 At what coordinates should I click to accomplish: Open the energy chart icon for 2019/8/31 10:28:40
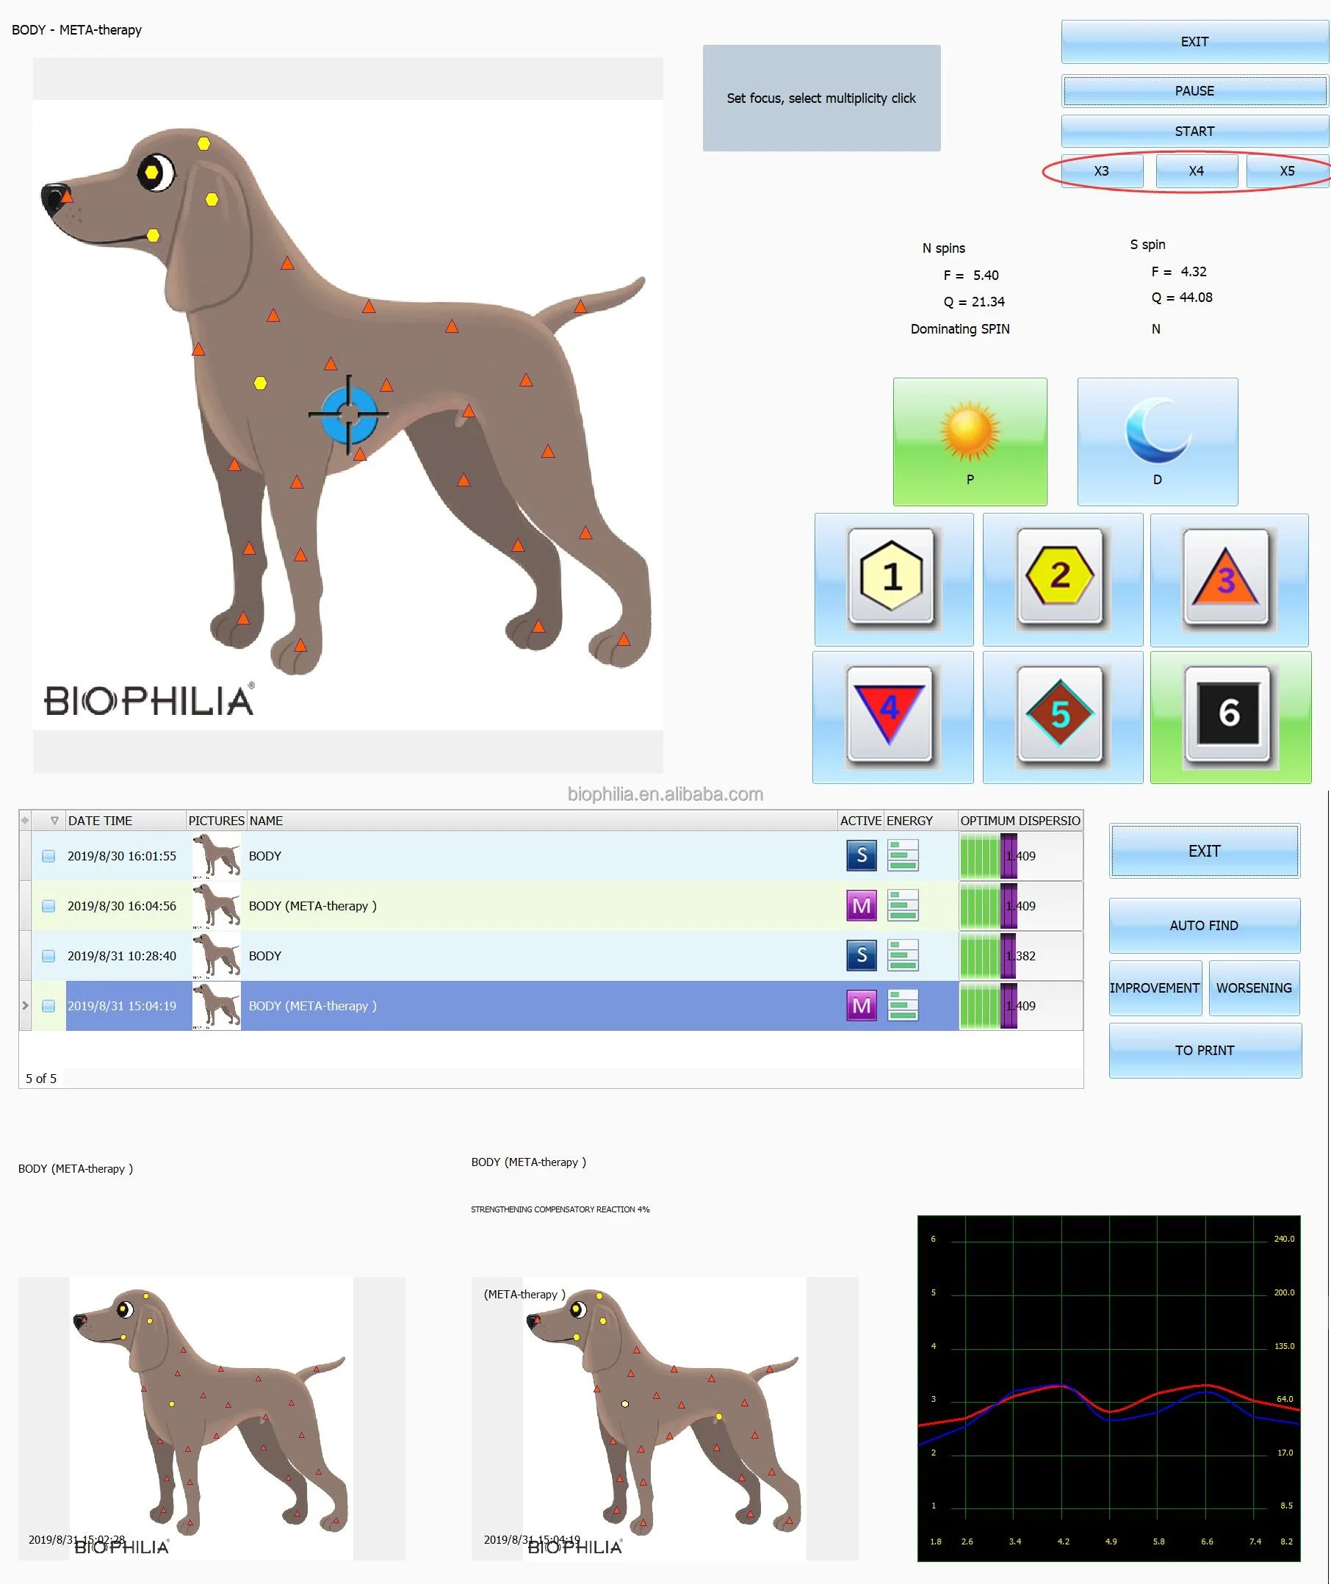(x=903, y=955)
